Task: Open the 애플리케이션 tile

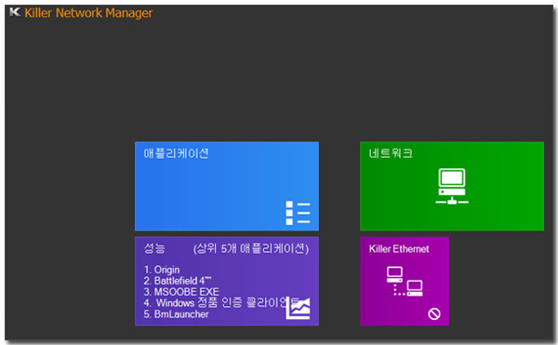Action: (x=227, y=186)
